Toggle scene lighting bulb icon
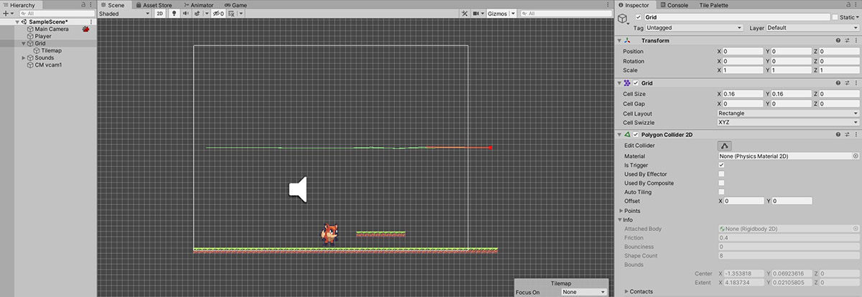862x297 pixels. point(174,14)
